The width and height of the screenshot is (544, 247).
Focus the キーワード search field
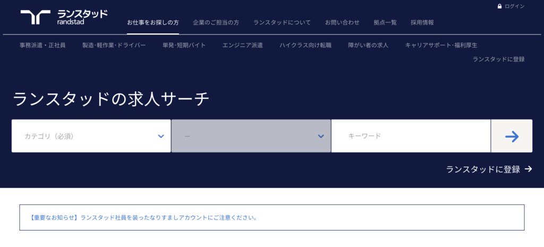click(x=411, y=136)
